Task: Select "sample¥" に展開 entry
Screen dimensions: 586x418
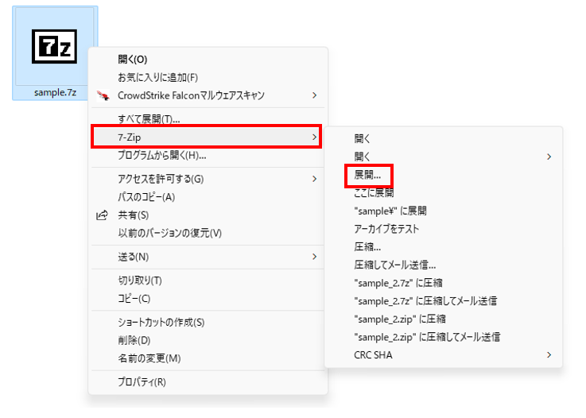Action: 444,211
